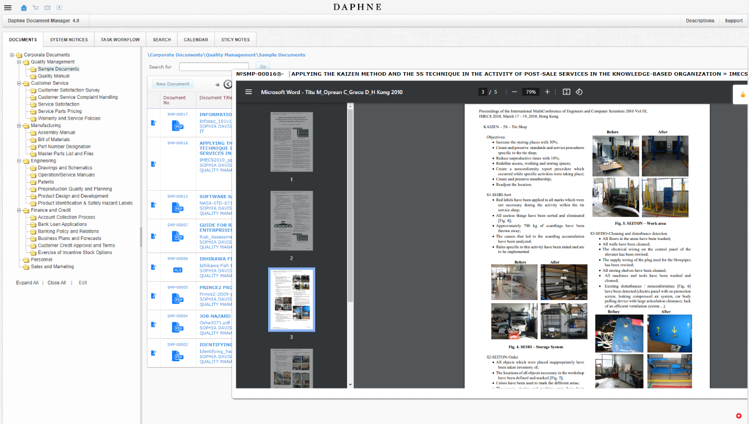Open Support button

tap(734, 21)
